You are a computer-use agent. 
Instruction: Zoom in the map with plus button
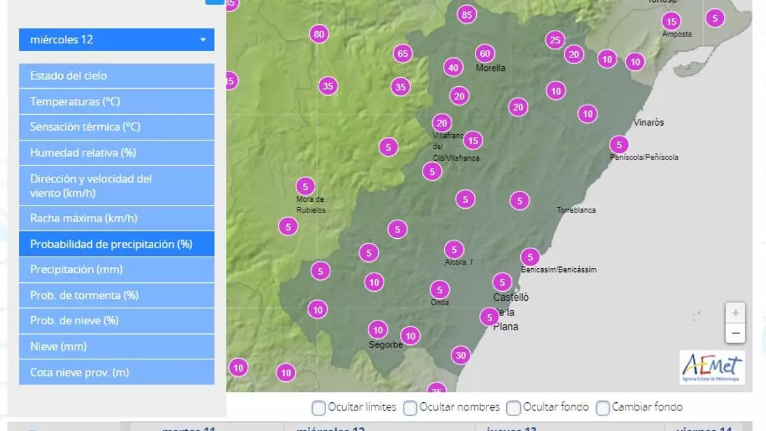click(735, 313)
